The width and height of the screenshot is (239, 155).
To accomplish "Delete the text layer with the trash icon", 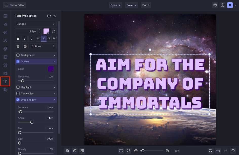I will (x=18, y=46).
